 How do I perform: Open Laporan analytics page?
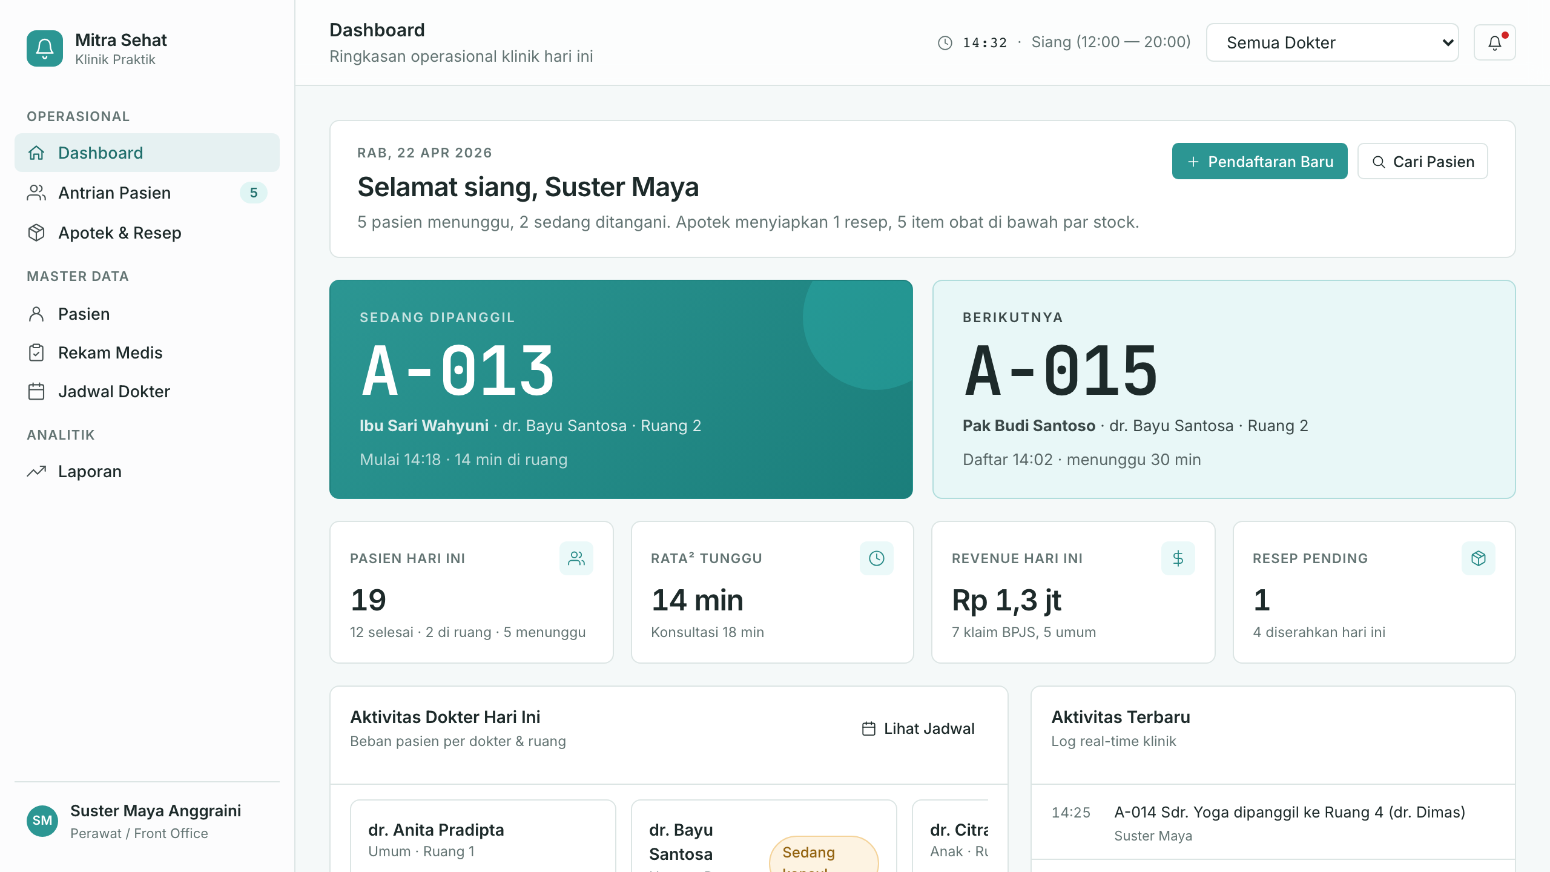click(147, 471)
